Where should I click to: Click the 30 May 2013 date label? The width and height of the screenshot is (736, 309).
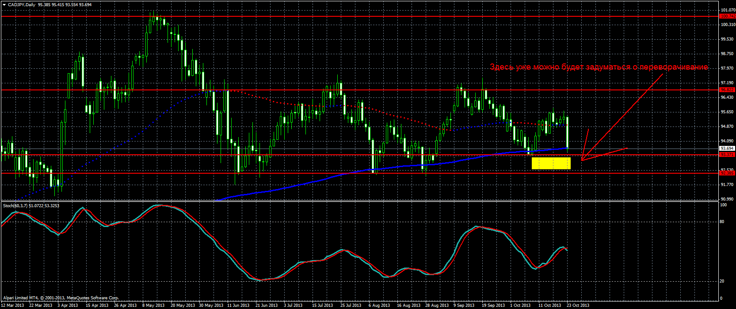pyautogui.click(x=211, y=305)
